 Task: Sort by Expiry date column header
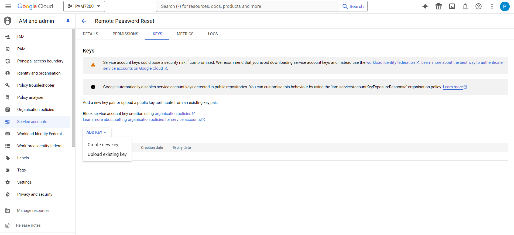(x=181, y=148)
